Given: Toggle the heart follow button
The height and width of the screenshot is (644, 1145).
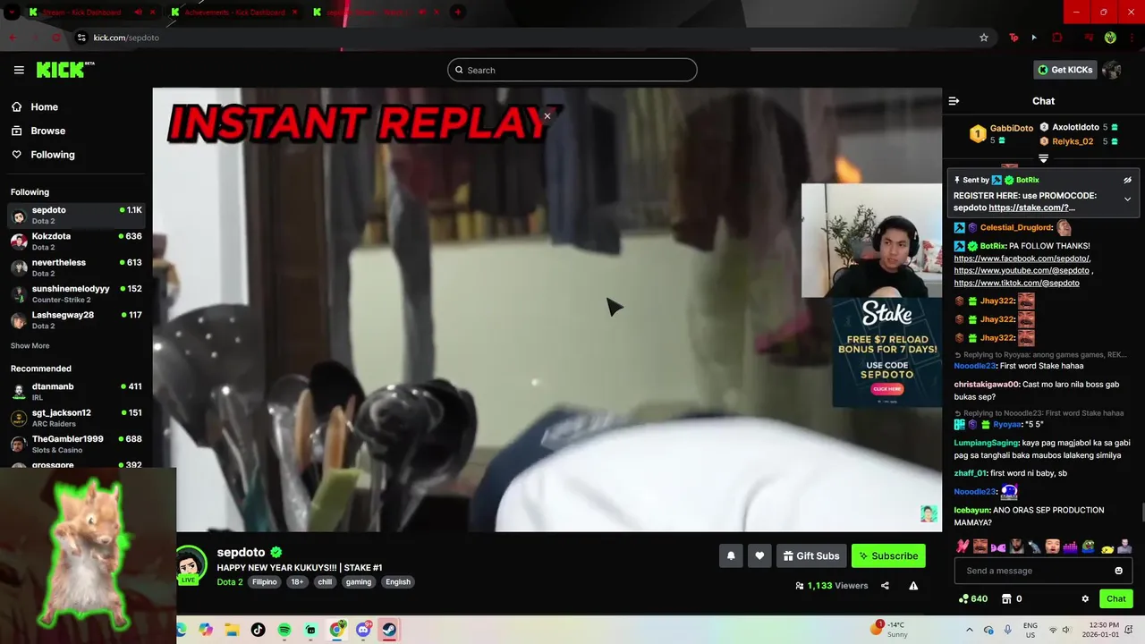Looking at the screenshot, I should pyautogui.click(x=759, y=555).
